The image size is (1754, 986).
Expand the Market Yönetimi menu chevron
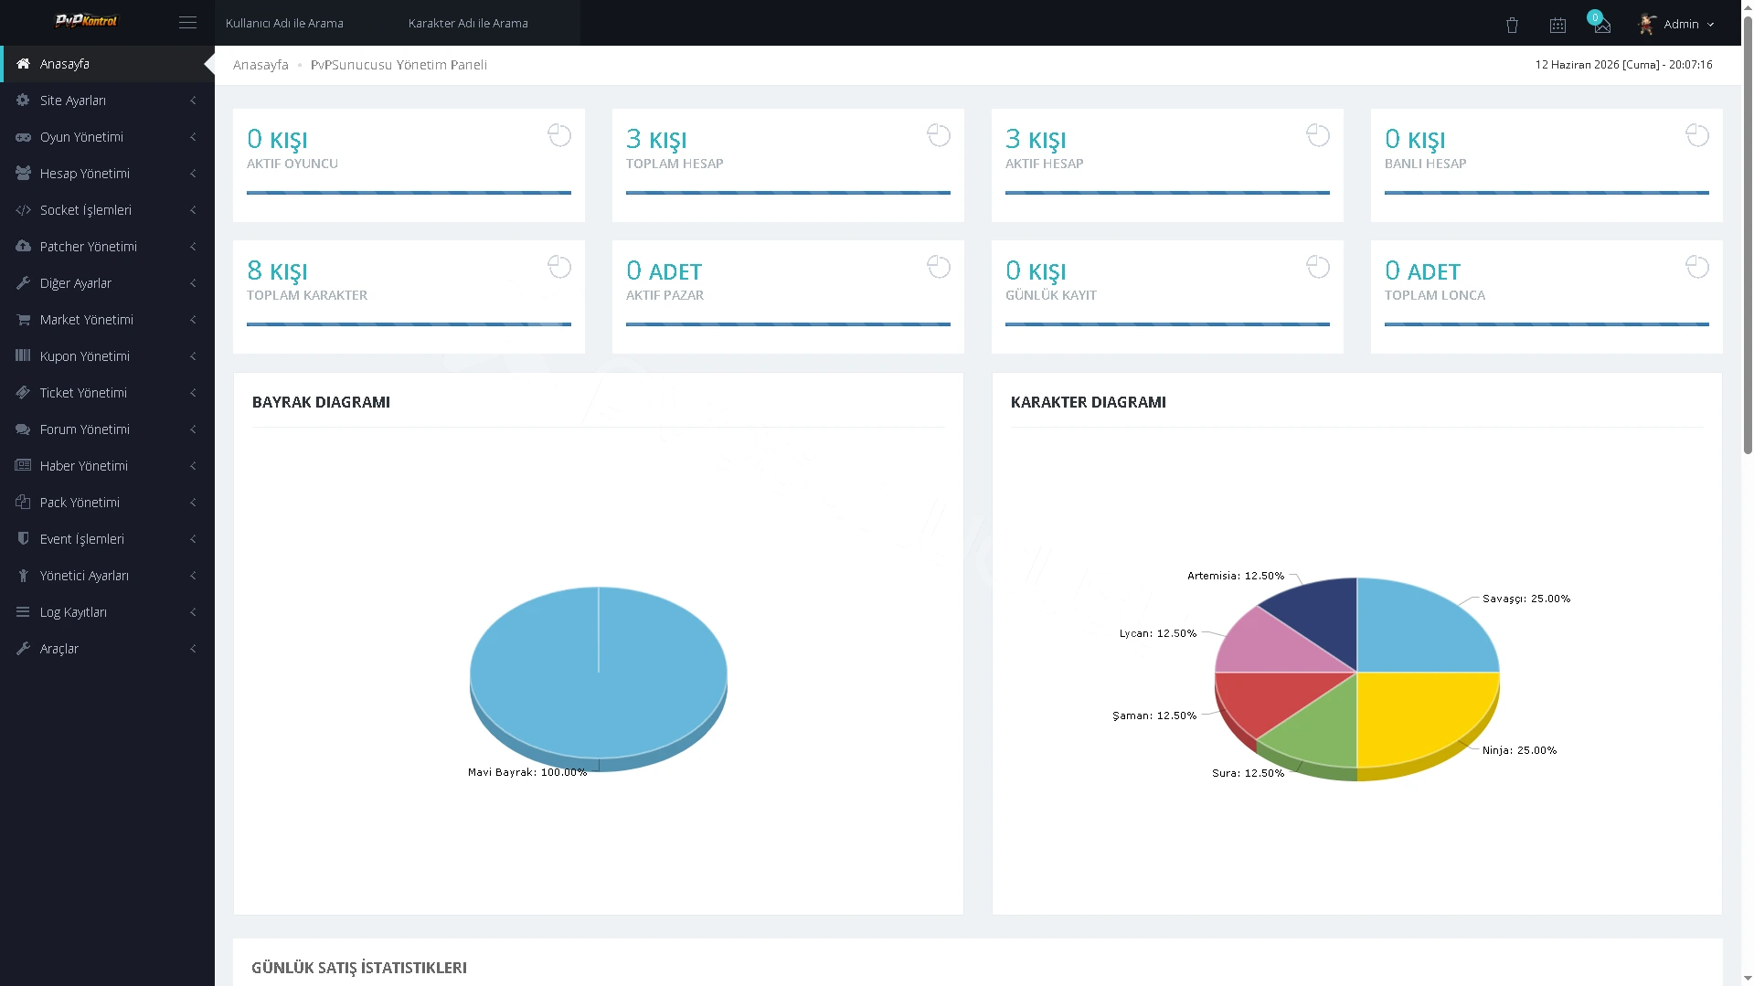pos(193,320)
